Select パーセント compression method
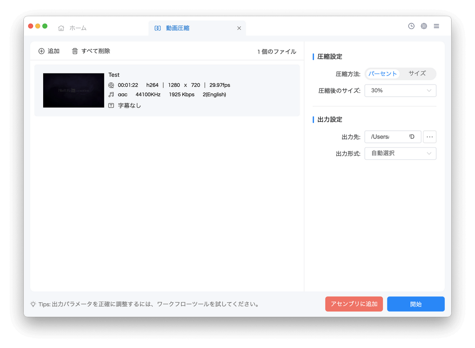Image resolution: width=475 pixels, height=348 pixels. [x=383, y=73]
